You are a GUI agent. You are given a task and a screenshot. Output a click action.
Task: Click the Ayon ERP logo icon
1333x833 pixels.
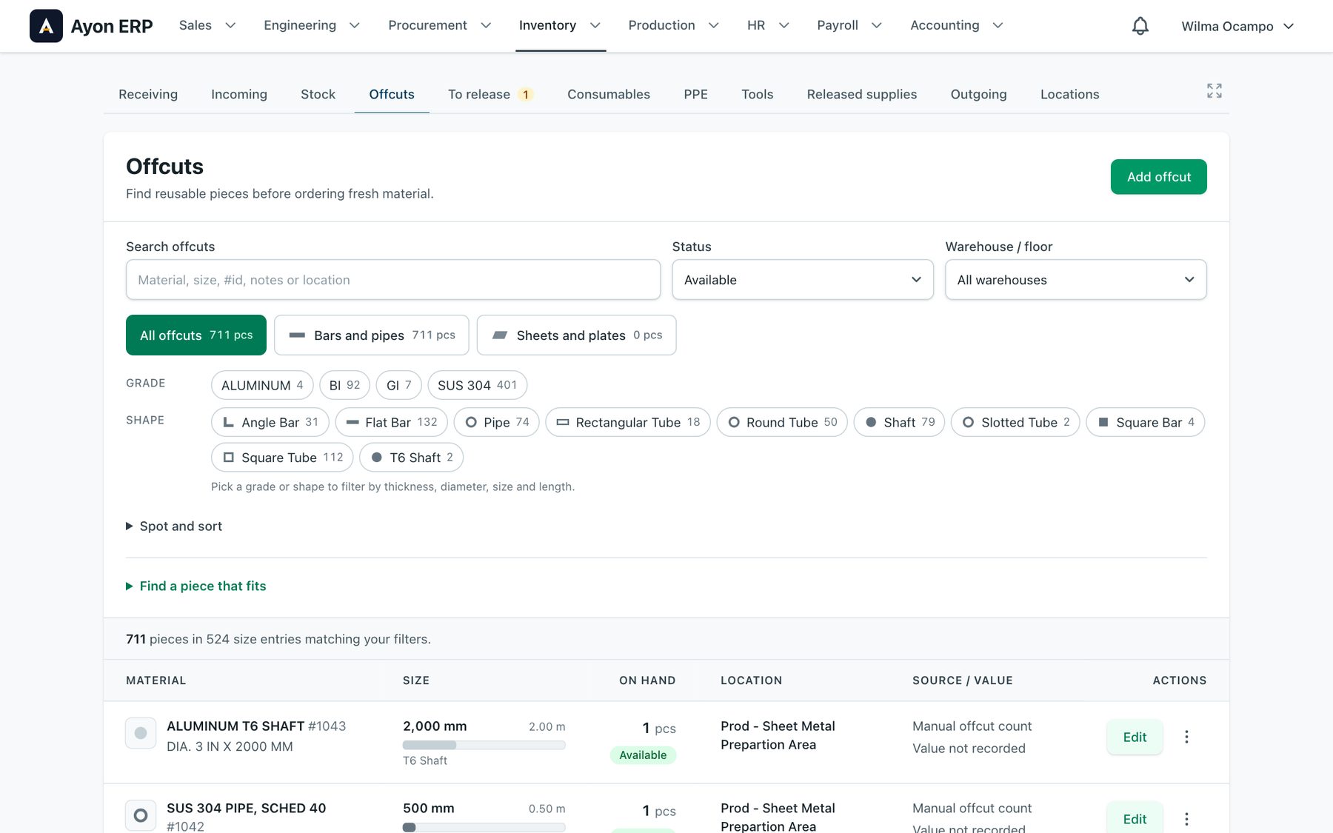point(46,26)
